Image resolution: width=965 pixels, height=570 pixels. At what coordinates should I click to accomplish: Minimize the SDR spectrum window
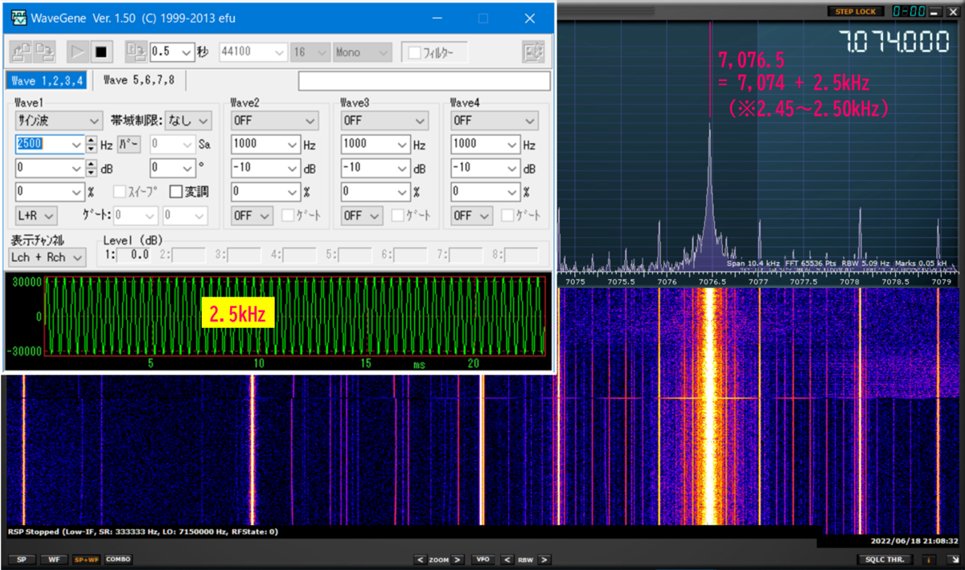click(x=936, y=11)
